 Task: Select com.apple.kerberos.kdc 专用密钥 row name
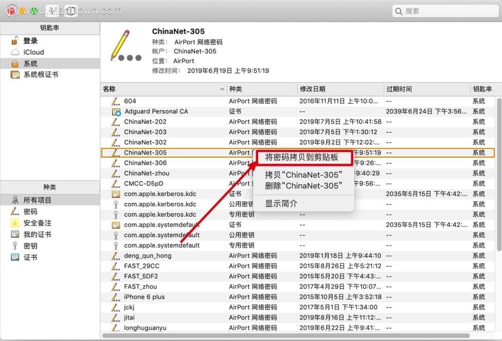pyautogui.click(x=160, y=215)
